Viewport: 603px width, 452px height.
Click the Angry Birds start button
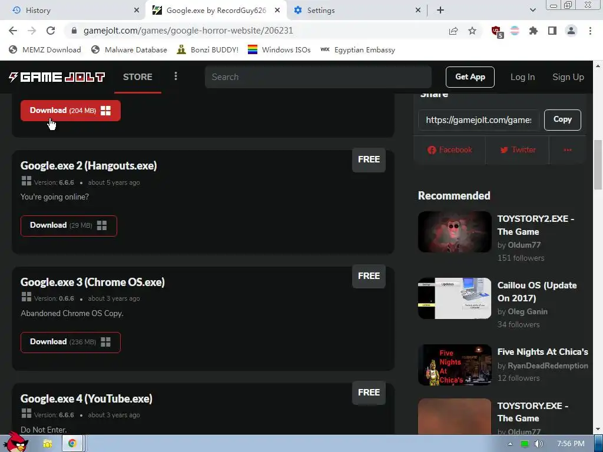pos(16,442)
